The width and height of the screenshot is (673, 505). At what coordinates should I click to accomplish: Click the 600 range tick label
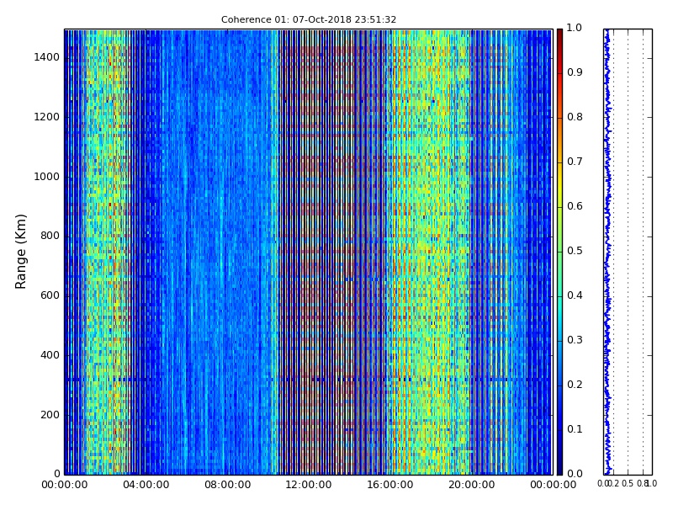pos(50,295)
